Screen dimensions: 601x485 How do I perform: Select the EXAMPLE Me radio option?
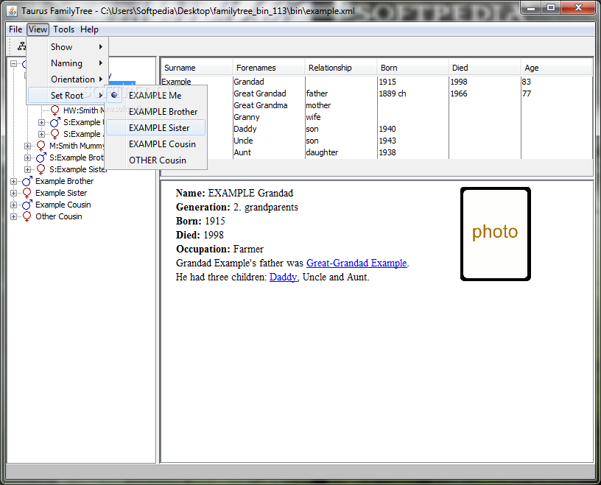tap(155, 96)
